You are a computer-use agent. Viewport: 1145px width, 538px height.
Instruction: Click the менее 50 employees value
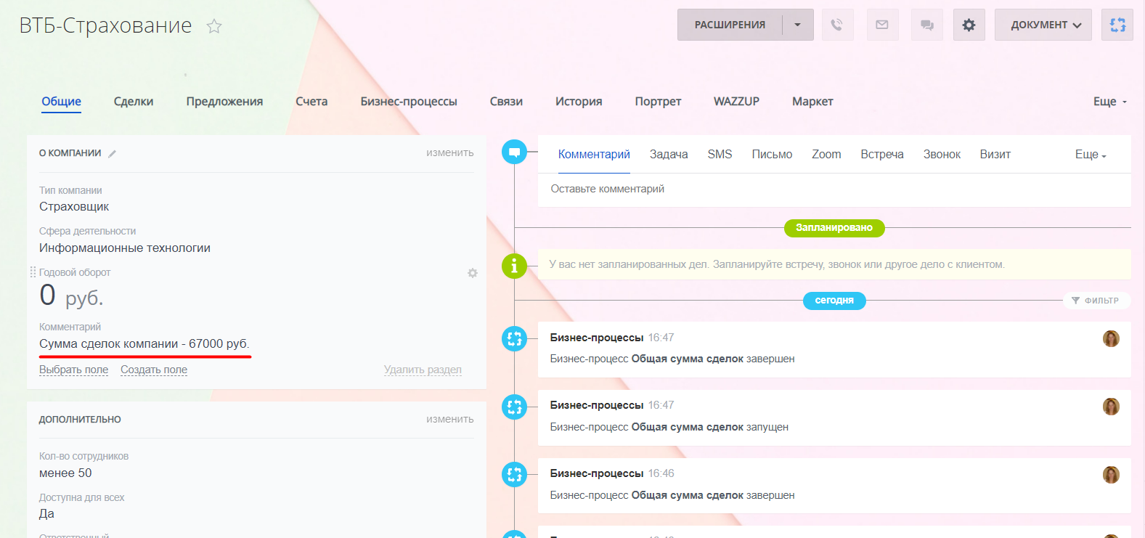pyautogui.click(x=65, y=473)
